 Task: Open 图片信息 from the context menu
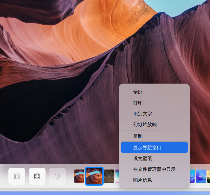point(154,180)
